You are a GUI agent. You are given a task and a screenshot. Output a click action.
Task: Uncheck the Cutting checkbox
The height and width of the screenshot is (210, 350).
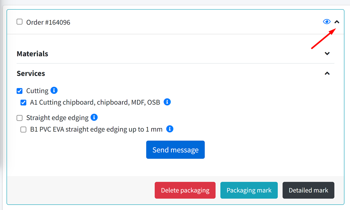[x=20, y=91]
